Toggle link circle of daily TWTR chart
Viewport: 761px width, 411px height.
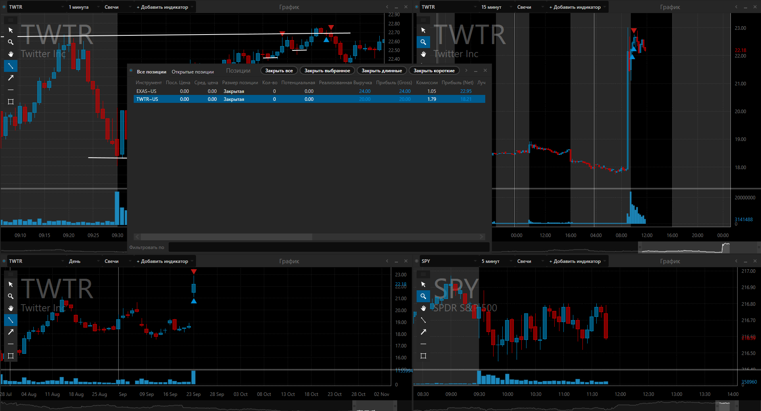[4, 261]
